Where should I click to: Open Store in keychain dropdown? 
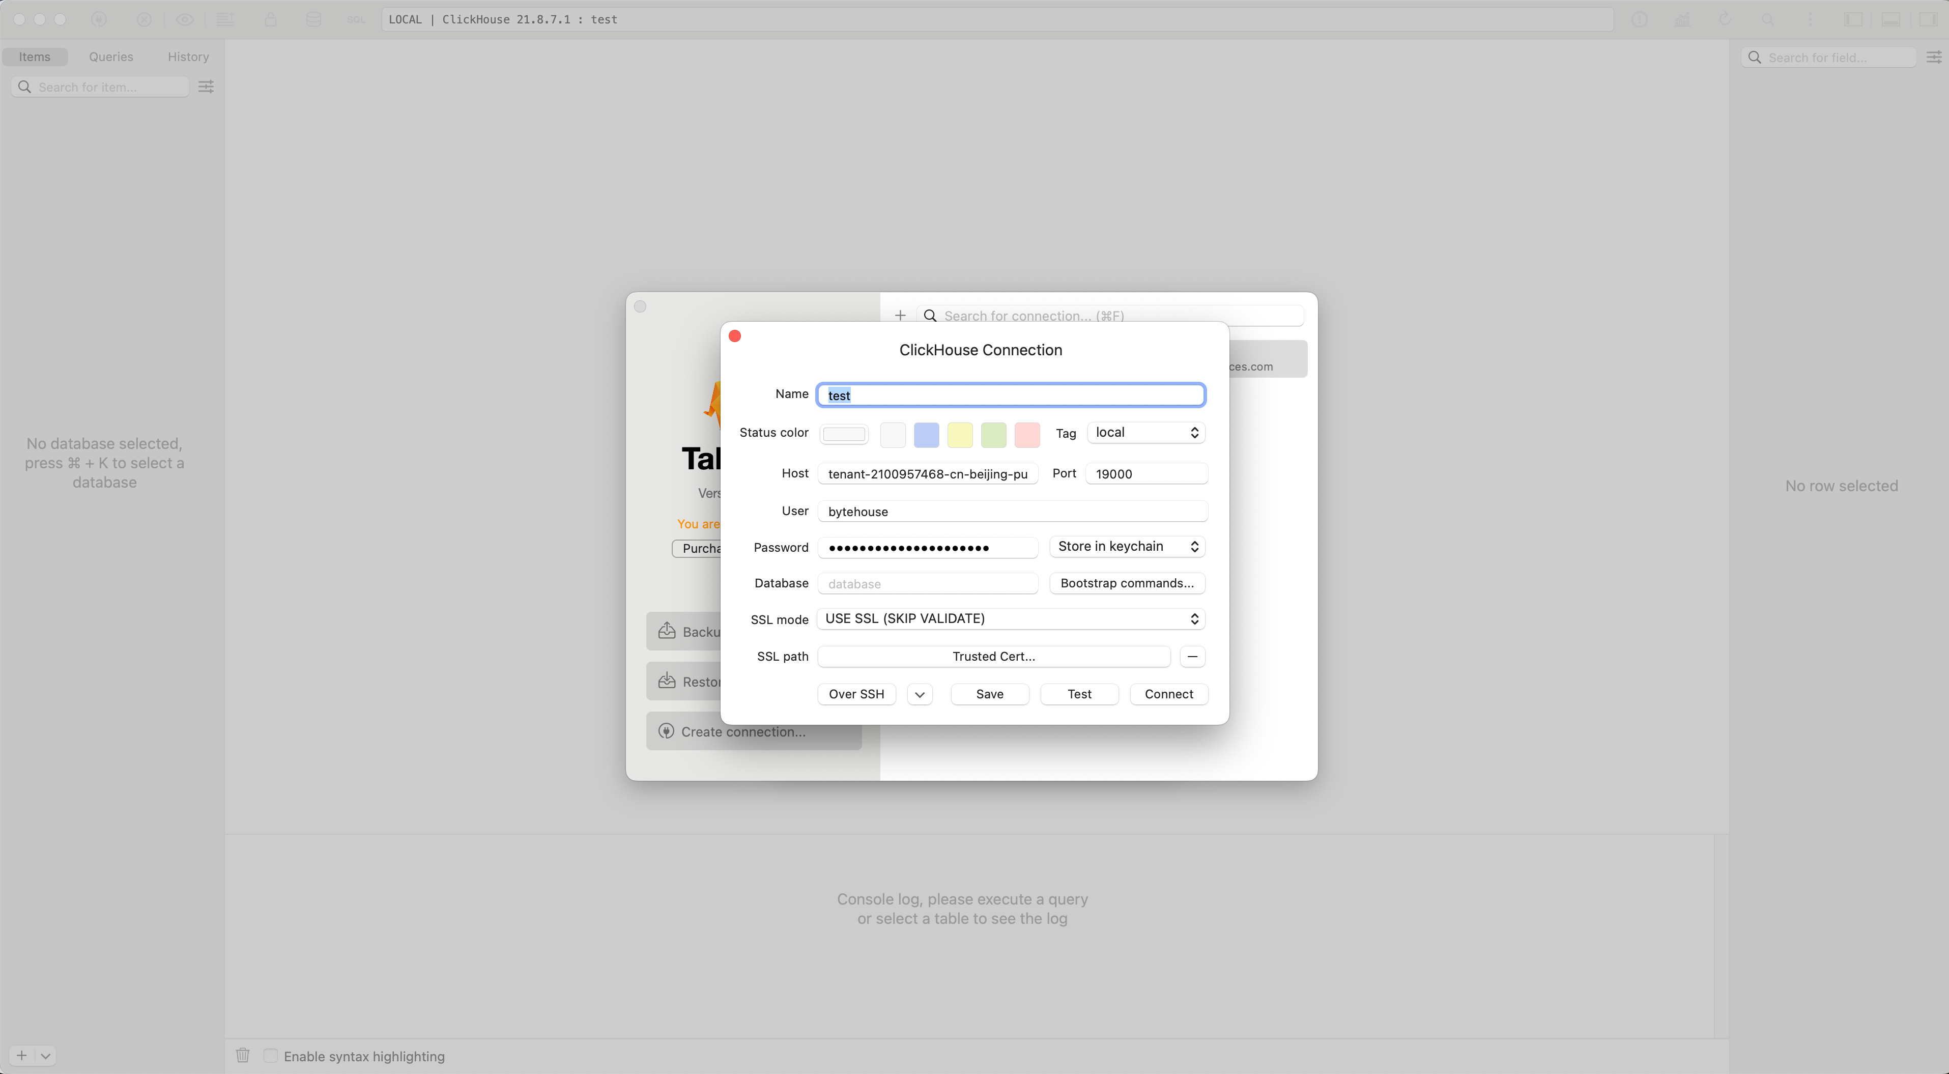tap(1127, 547)
